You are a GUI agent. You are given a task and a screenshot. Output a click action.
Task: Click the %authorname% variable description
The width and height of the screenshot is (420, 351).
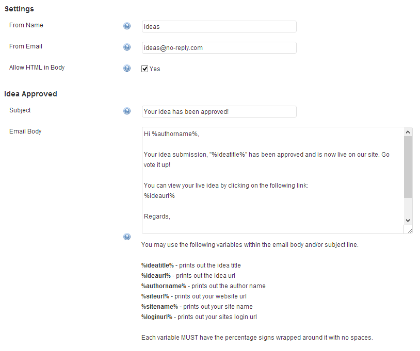pyautogui.click(x=204, y=286)
